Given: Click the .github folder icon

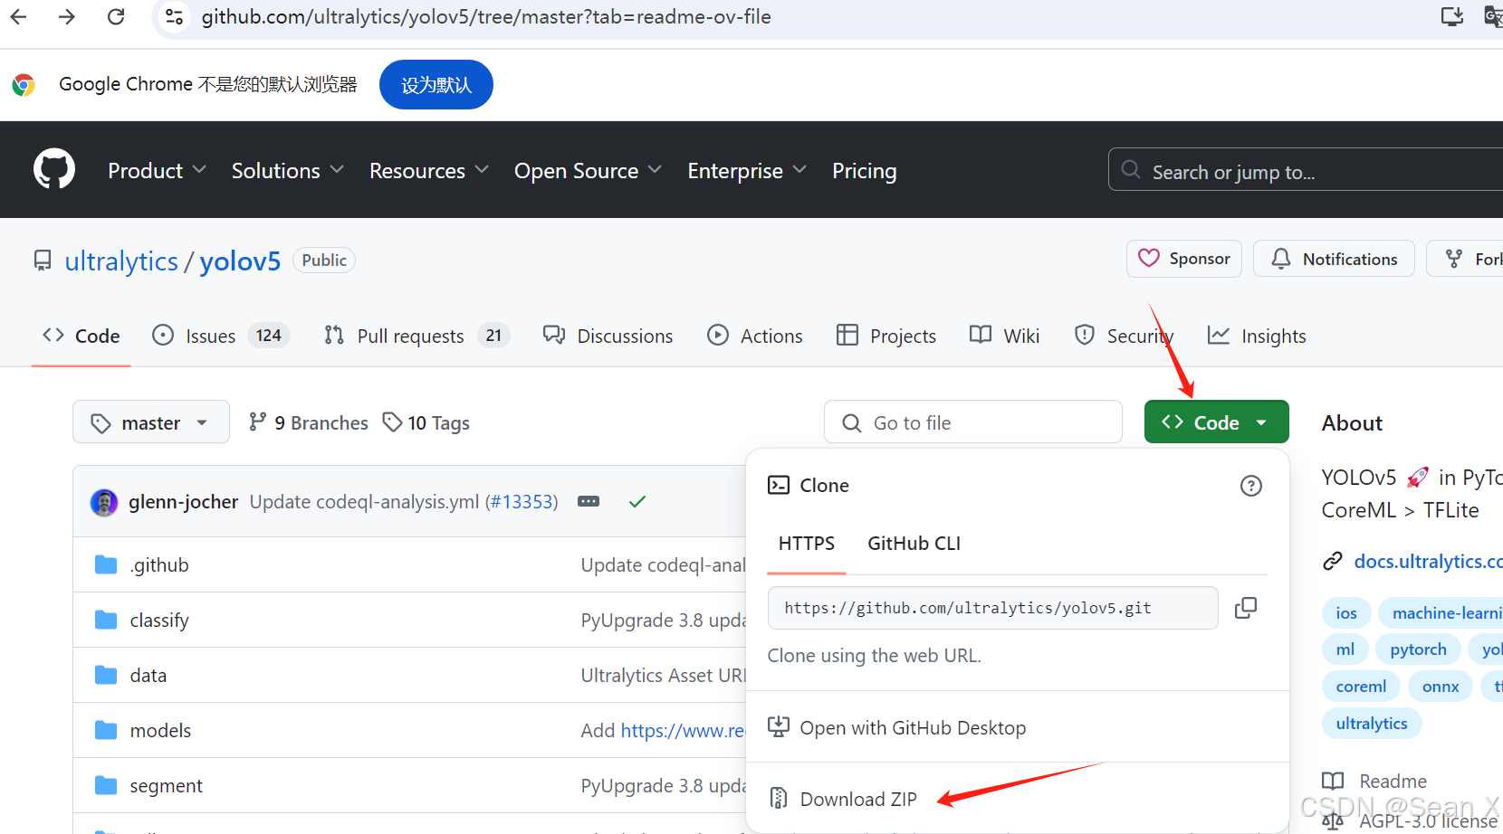Looking at the screenshot, I should tap(106, 565).
